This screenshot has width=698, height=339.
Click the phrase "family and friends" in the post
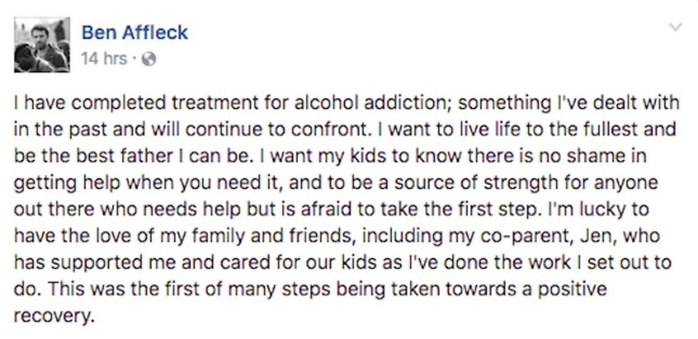[x=276, y=237]
